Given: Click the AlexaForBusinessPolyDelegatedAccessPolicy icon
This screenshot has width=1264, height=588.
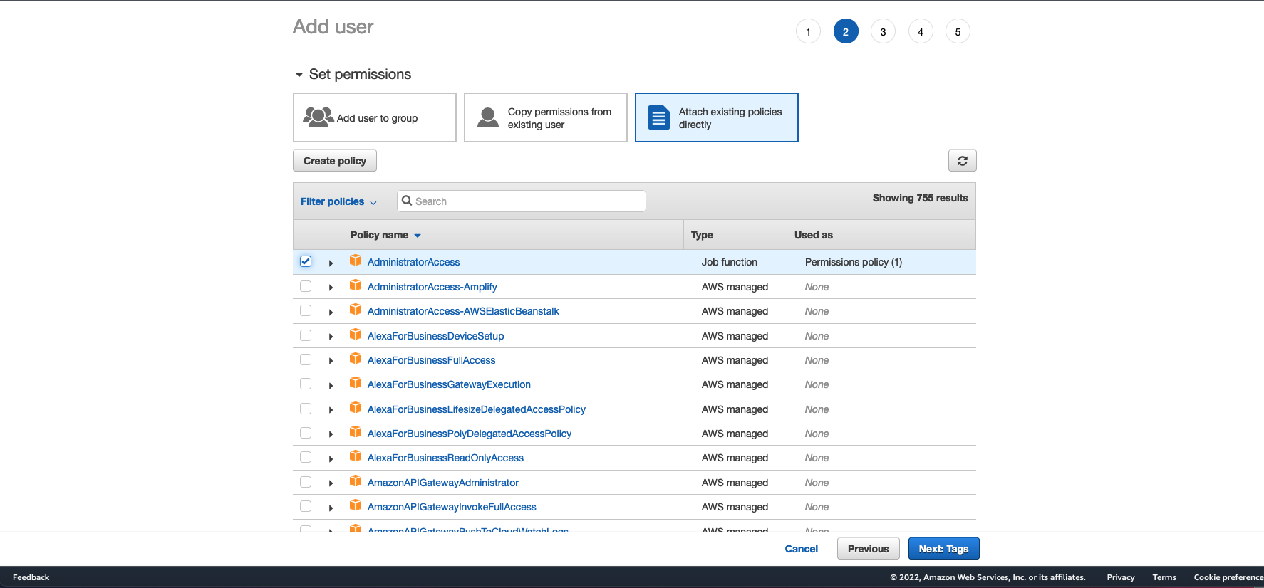Looking at the screenshot, I should tap(356, 432).
